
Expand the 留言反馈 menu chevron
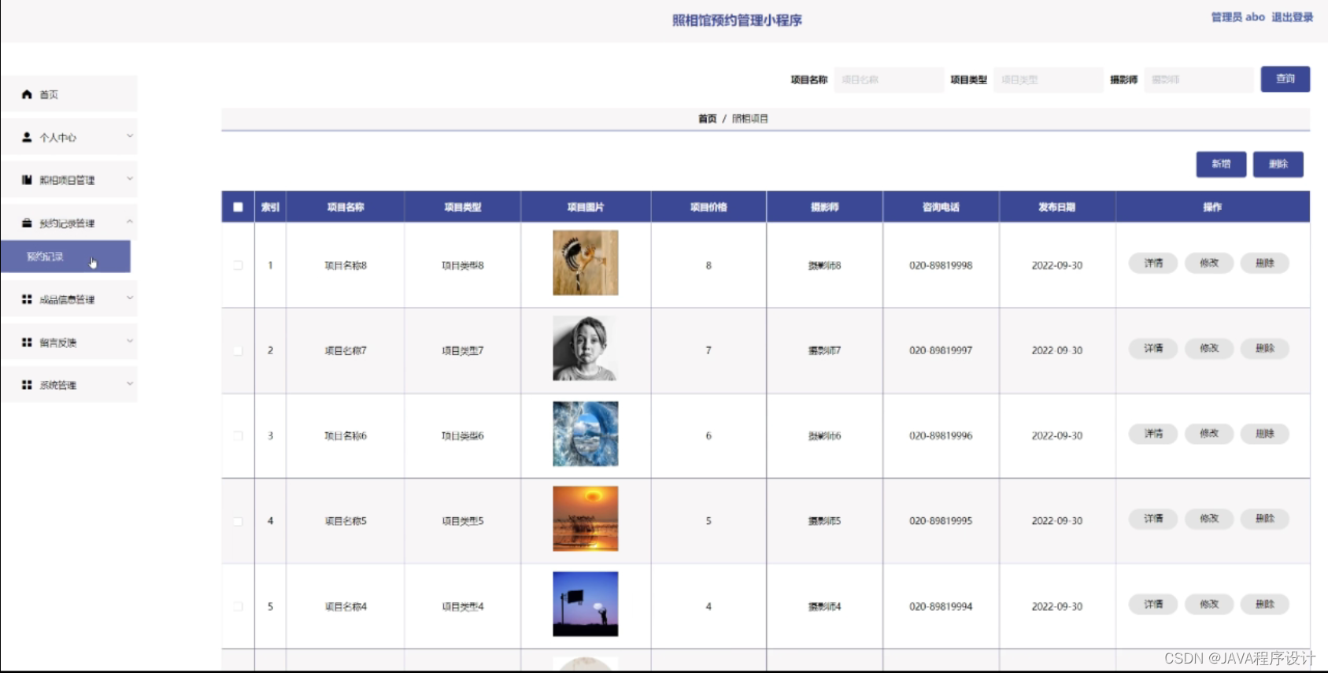click(130, 341)
